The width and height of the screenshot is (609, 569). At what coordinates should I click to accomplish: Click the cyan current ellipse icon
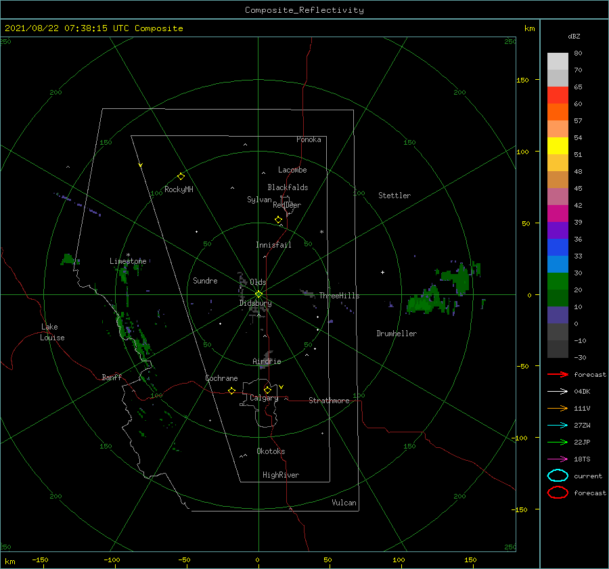coord(558,476)
